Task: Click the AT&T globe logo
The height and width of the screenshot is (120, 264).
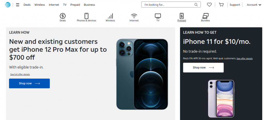Action: pyautogui.click(x=8, y=5)
